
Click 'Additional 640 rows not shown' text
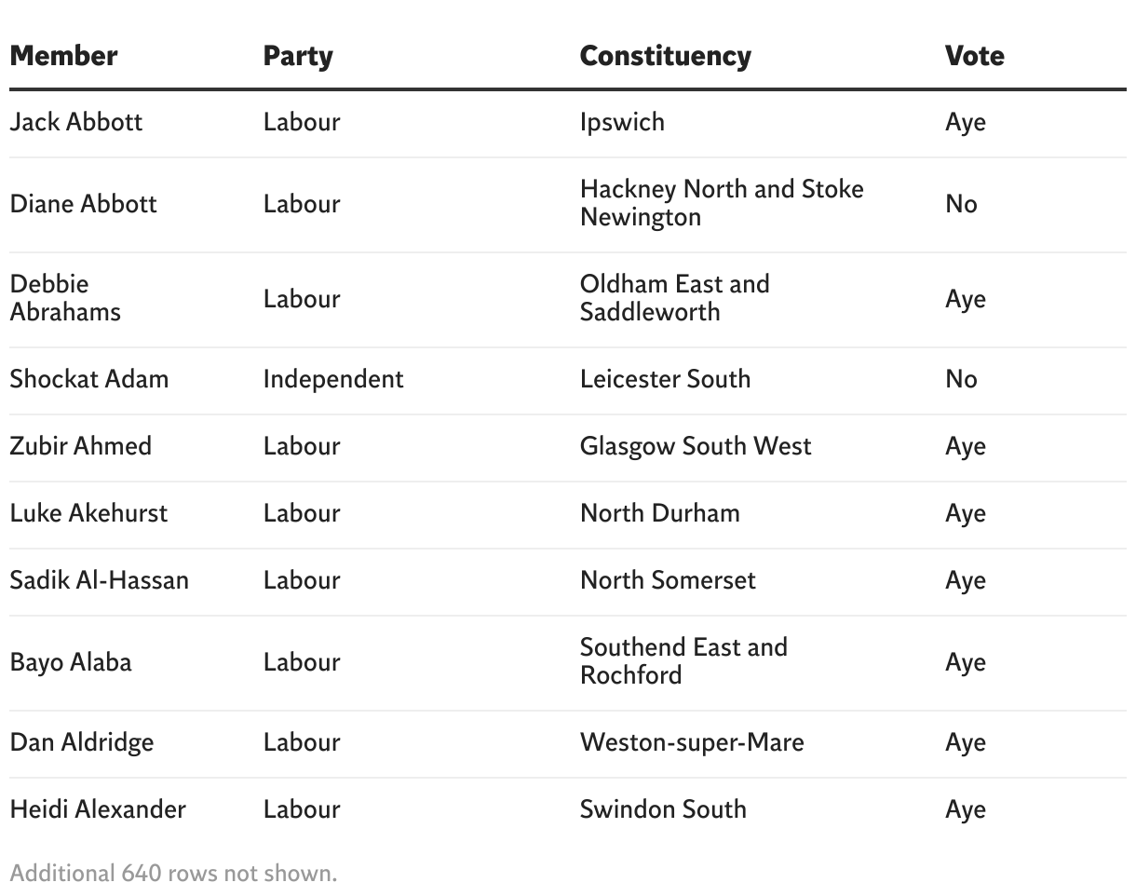[x=173, y=874]
